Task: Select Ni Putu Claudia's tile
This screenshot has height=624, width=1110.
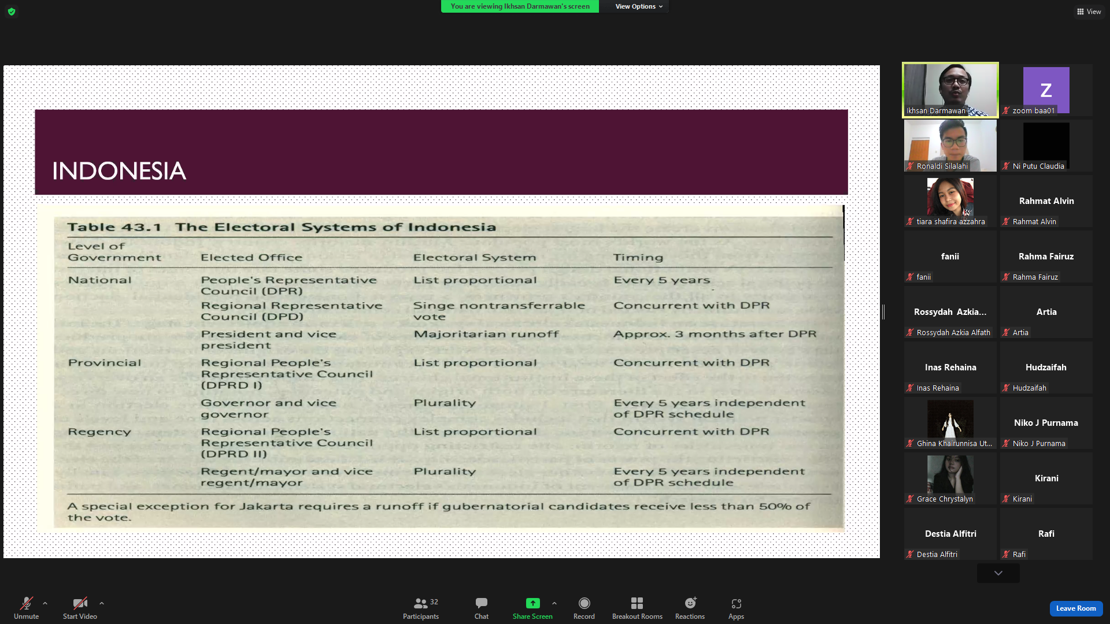Action: click(1046, 146)
